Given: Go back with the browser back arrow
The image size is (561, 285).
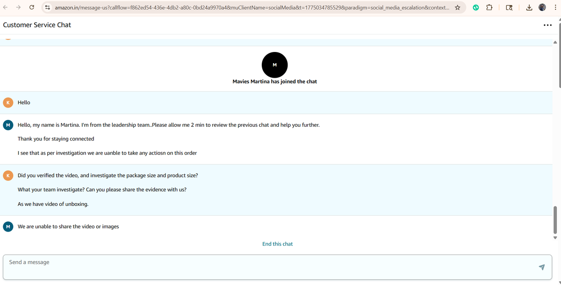Looking at the screenshot, I should pyautogui.click(x=6, y=7).
